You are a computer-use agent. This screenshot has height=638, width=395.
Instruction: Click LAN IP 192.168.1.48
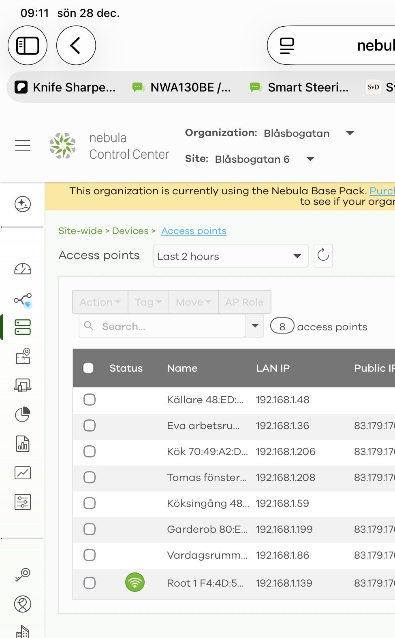click(x=282, y=400)
